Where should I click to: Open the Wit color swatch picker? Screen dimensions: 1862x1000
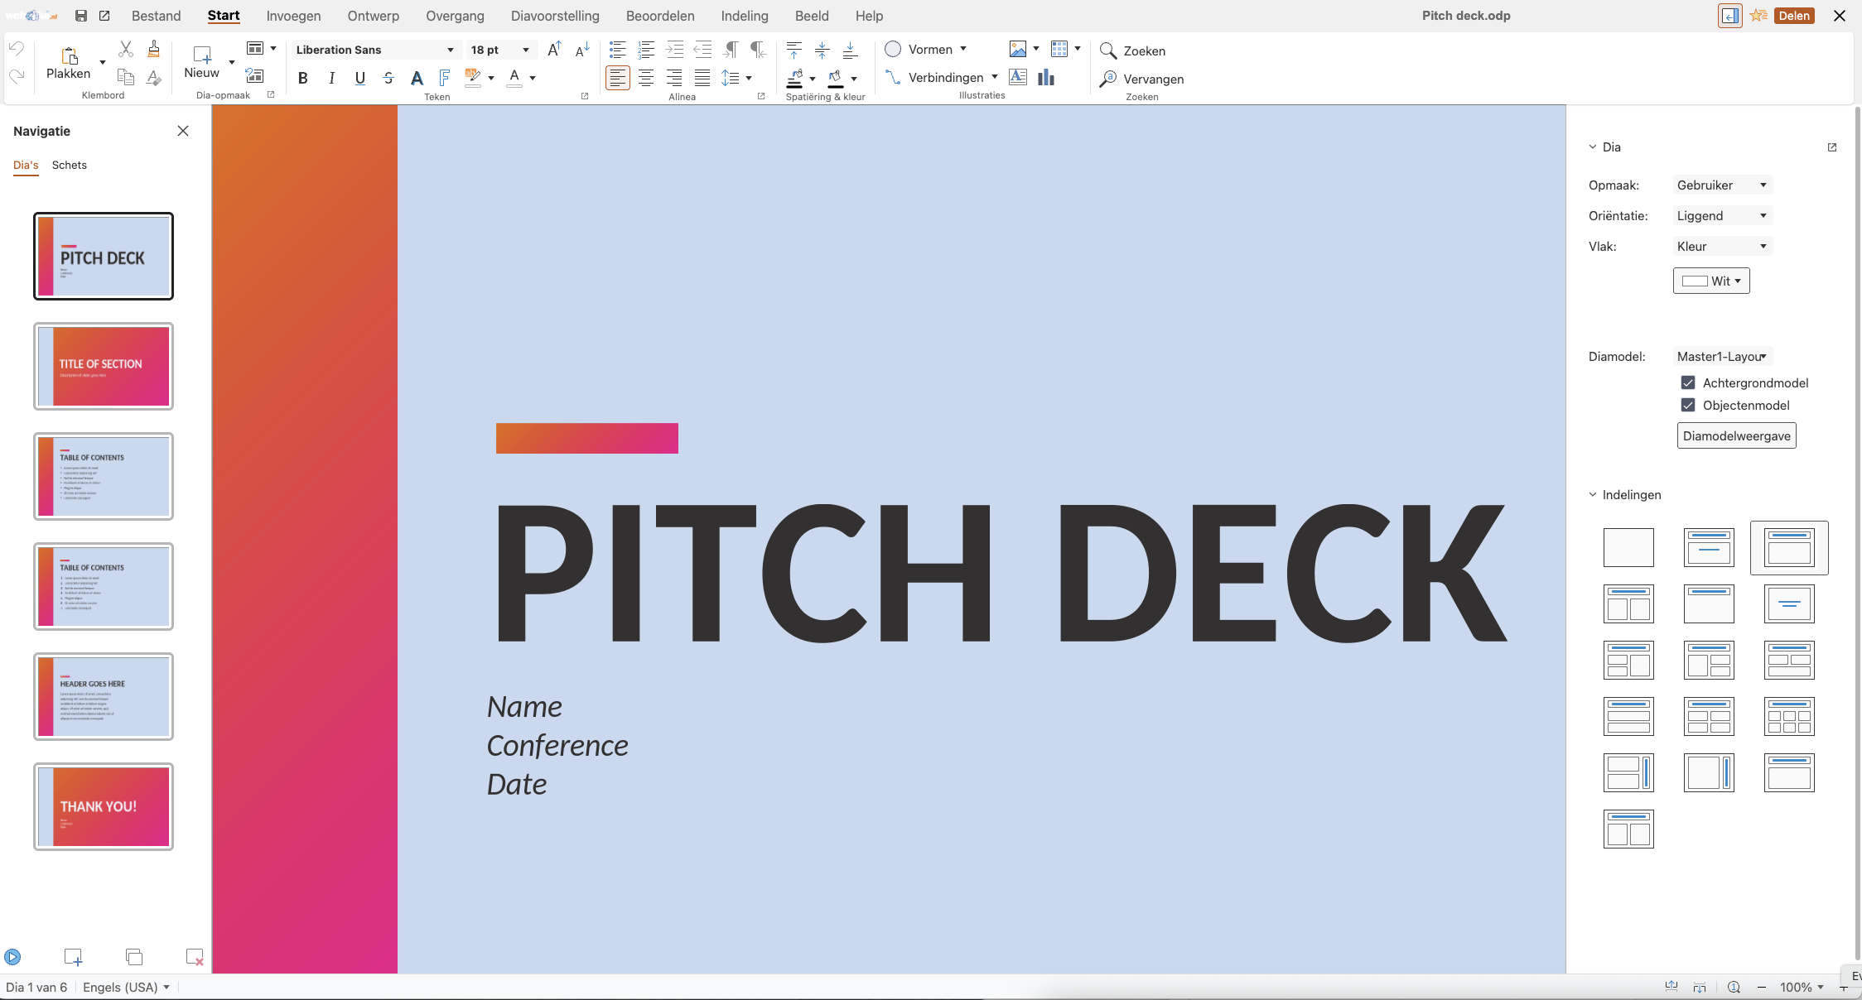click(1711, 281)
